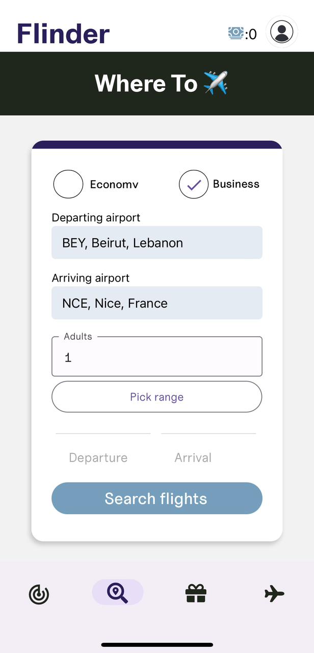This screenshot has width=314, height=653.
Task: Open the Arrival date field
Action: pyautogui.click(x=193, y=457)
